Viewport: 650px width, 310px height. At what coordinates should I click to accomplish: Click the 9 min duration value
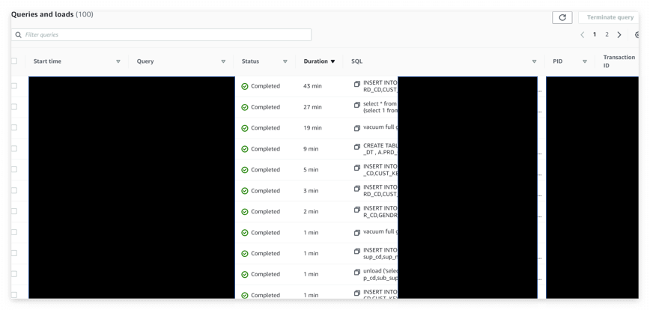(x=311, y=149)
